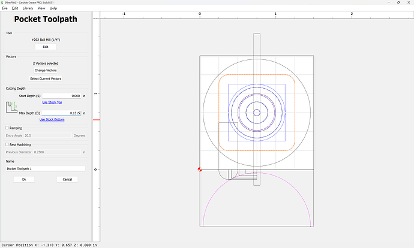Click the red marker on the vertical ruler
The image size is (414, 248).
[x=96, y=119]
